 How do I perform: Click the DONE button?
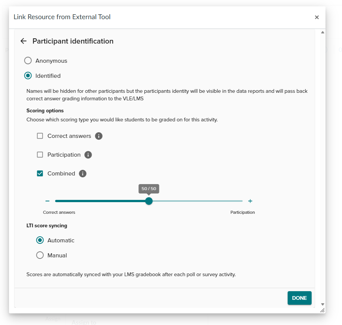[300, 298]
